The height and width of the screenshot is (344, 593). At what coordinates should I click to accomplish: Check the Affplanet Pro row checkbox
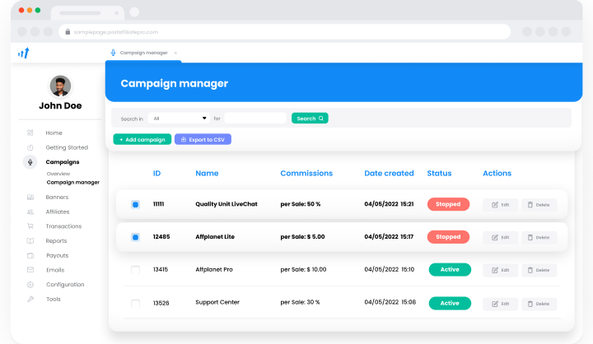point(136,269)
